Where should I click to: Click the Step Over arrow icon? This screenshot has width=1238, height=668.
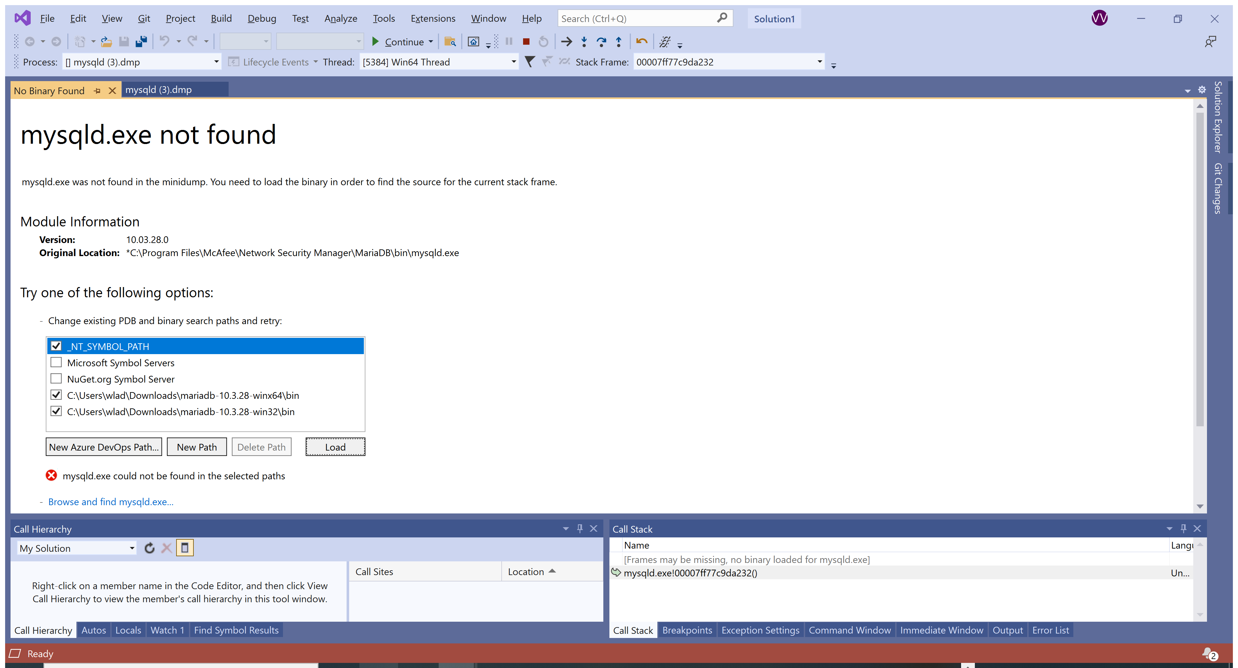pyautogui.click(x=601, y=42)
